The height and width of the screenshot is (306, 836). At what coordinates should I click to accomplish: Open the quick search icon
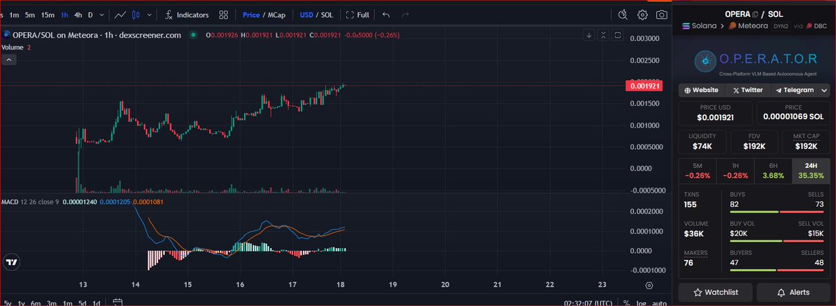coord(624,15)
